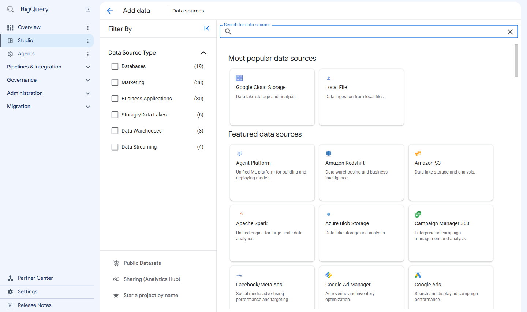Open Overview more options menu
Screen dimensions: 527x312
pyautogui.click(x=88, y=28)
